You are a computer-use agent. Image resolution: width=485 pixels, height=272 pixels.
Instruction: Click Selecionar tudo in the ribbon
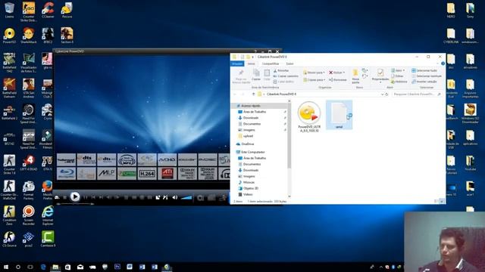pos(424,70)
